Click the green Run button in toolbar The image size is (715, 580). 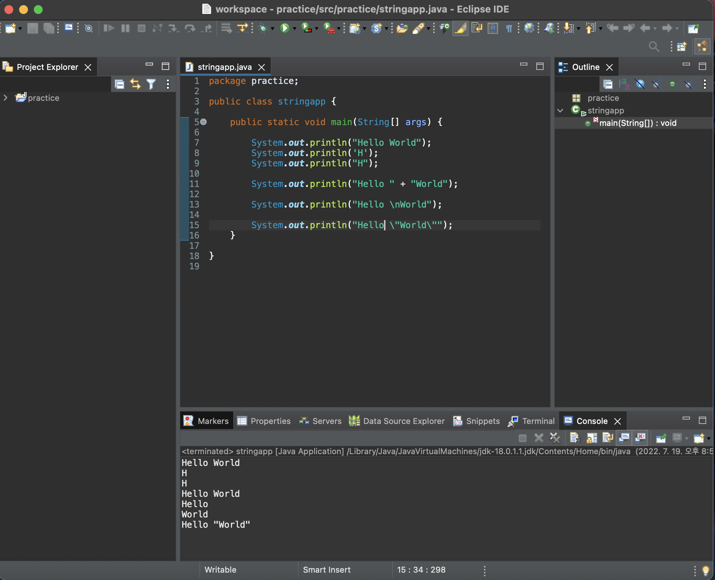285,28
